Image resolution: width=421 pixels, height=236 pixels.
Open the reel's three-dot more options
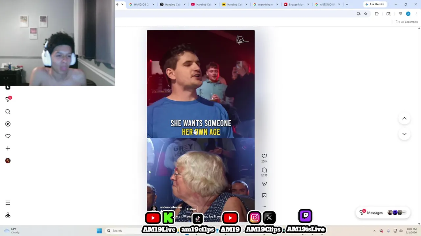click(264, 207)
